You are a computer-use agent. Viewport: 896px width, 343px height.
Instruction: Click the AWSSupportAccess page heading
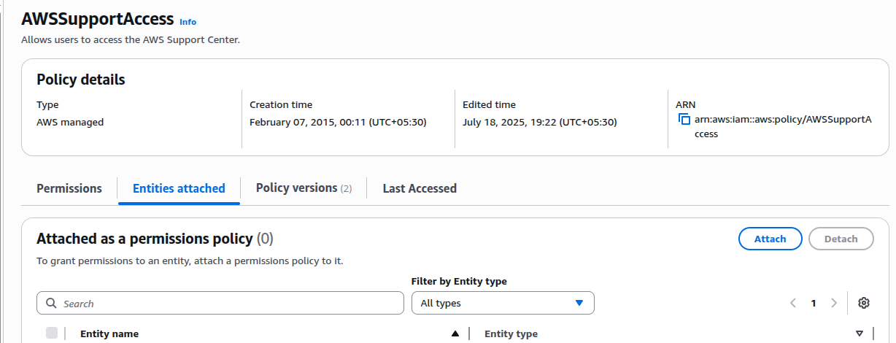coord(98,18)
